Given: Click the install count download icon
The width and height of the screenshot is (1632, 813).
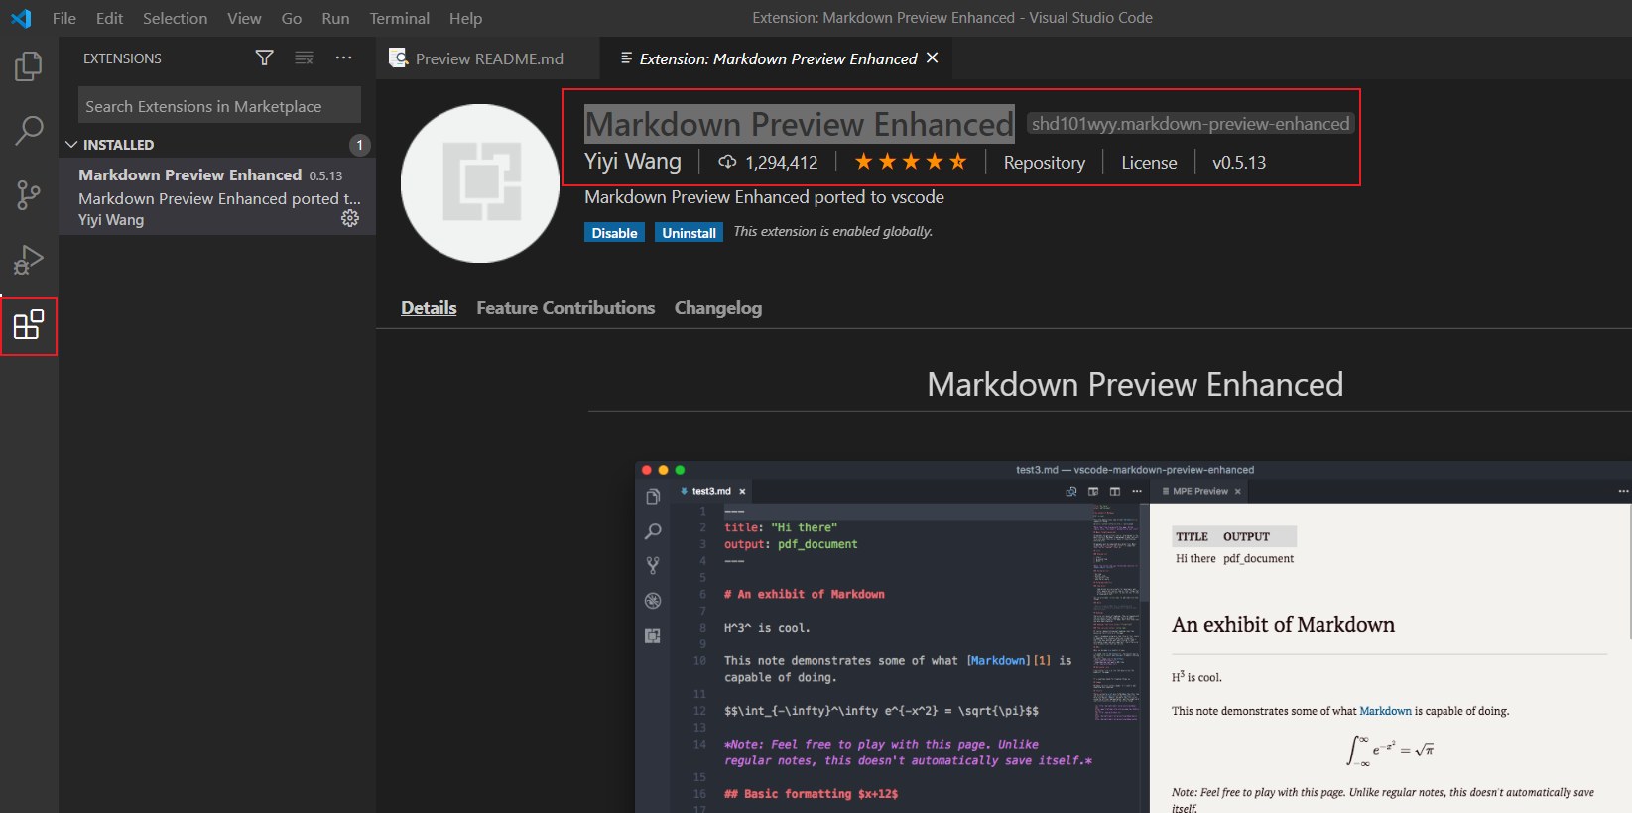Looking at the screenshot, I should coord(727,162).
